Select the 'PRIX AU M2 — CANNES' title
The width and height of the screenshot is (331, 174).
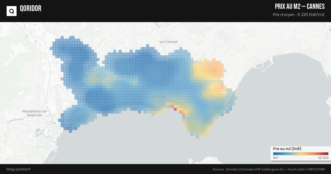click(x=300, y=7)
